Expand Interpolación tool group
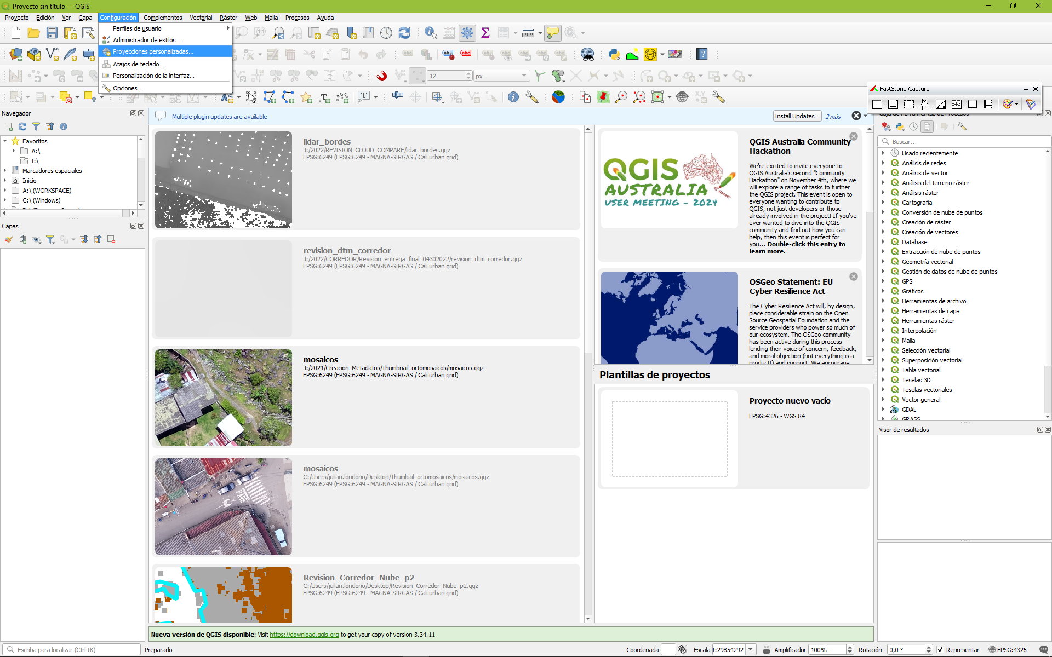 click(883, 330)
